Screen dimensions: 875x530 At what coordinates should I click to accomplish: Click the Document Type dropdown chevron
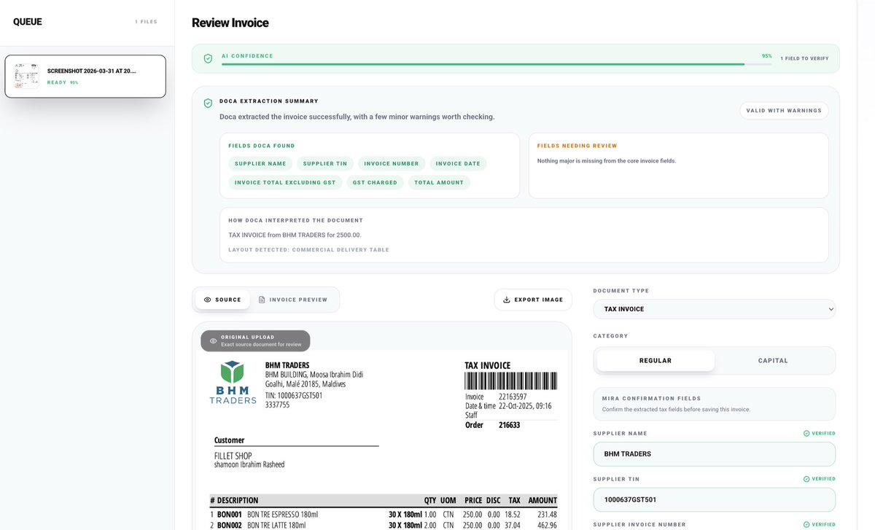click(x=831, y=309)
